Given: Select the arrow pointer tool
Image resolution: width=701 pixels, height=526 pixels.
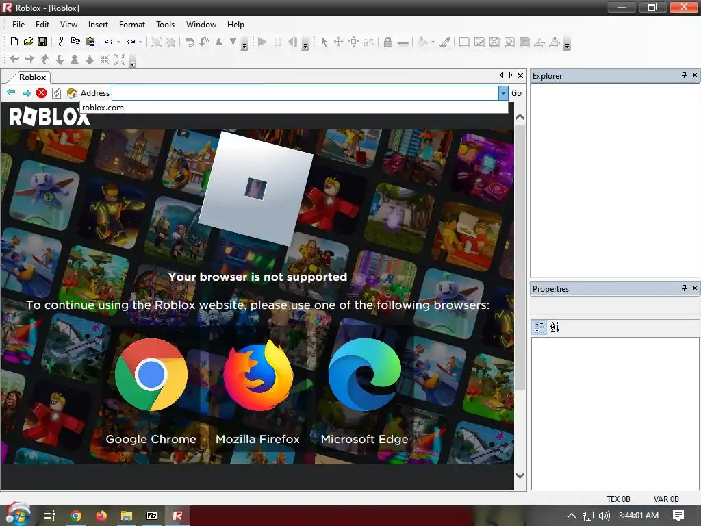Looking at the screenshot, I should [324, 42].
